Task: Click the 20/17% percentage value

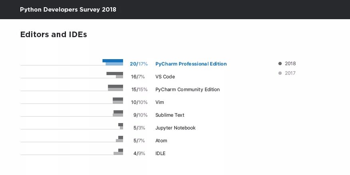Action: (x=139, y=64)
